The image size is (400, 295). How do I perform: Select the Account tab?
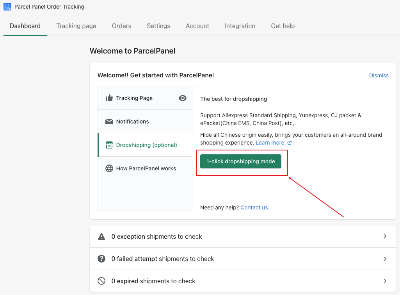pos(197,26)
